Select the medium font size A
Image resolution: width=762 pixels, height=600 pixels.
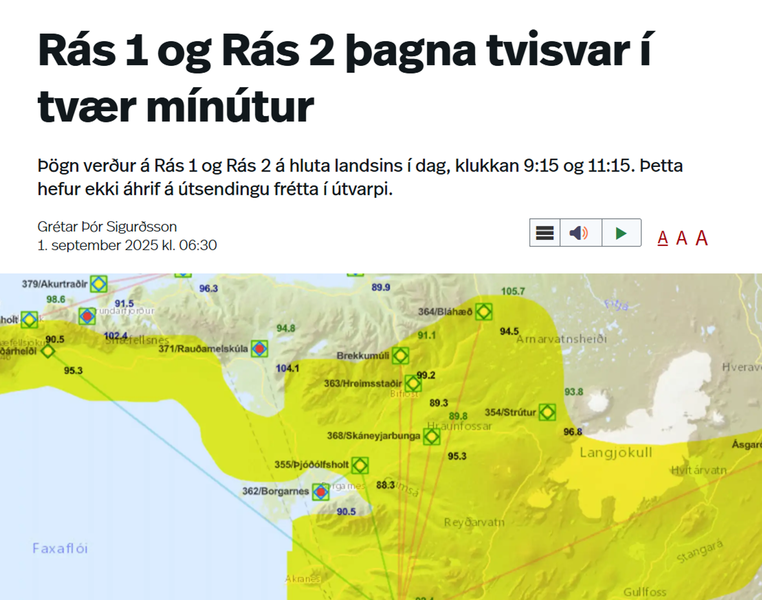681,238
